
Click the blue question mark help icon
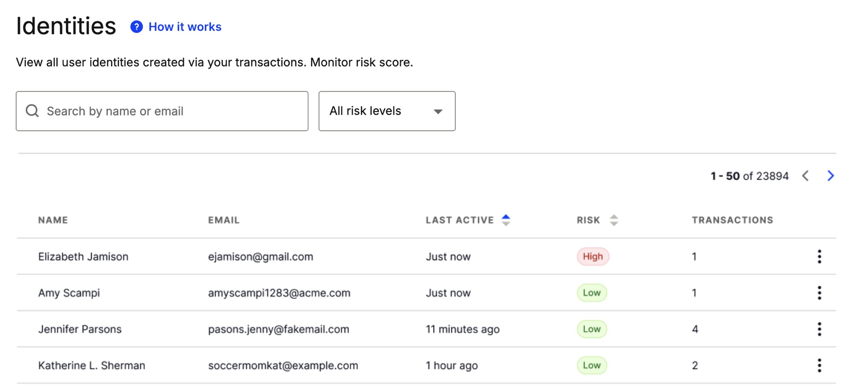tap(136, 27)
